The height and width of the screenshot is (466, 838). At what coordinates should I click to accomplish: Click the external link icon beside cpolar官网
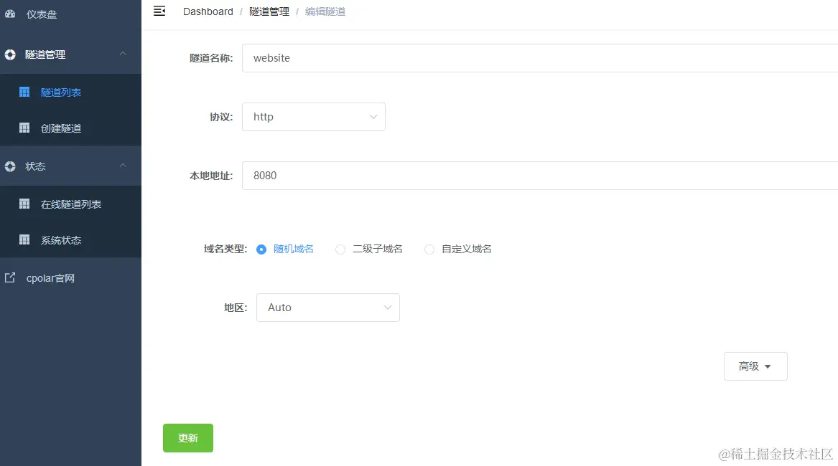(x=10, y=277)
